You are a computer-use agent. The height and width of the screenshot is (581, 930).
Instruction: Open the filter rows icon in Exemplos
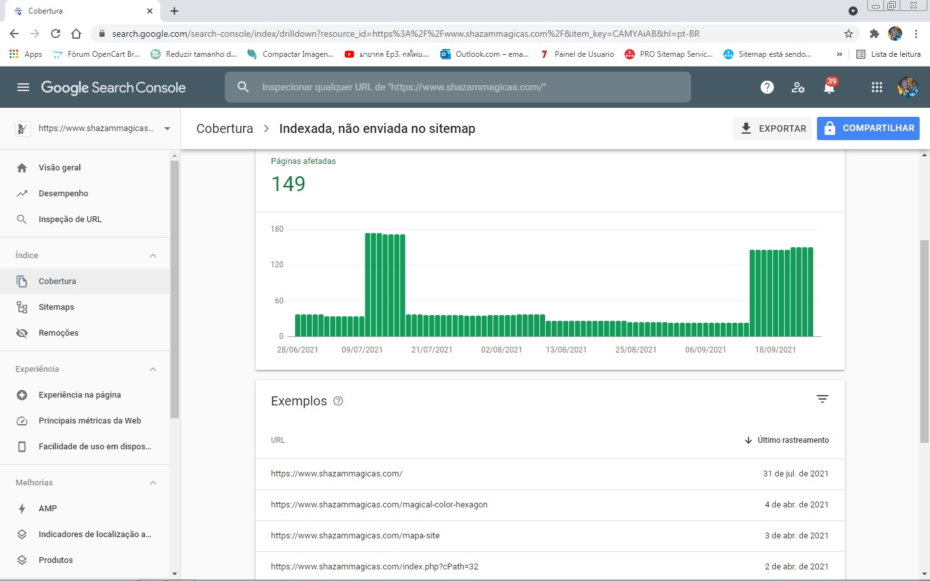click(x=822, y=400)
